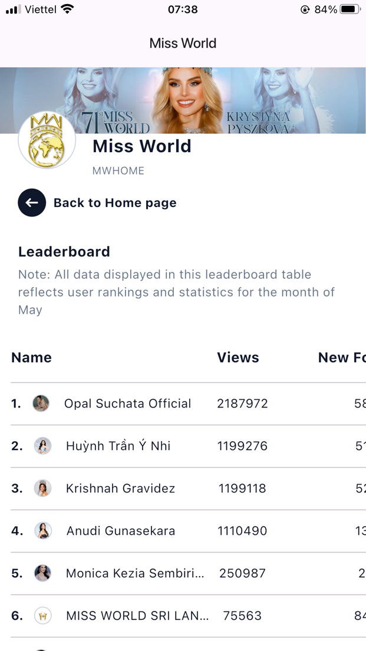Screen dimensions: 366x651
Task: Click the back arrow circle icon
Action: tap(32, 203)
